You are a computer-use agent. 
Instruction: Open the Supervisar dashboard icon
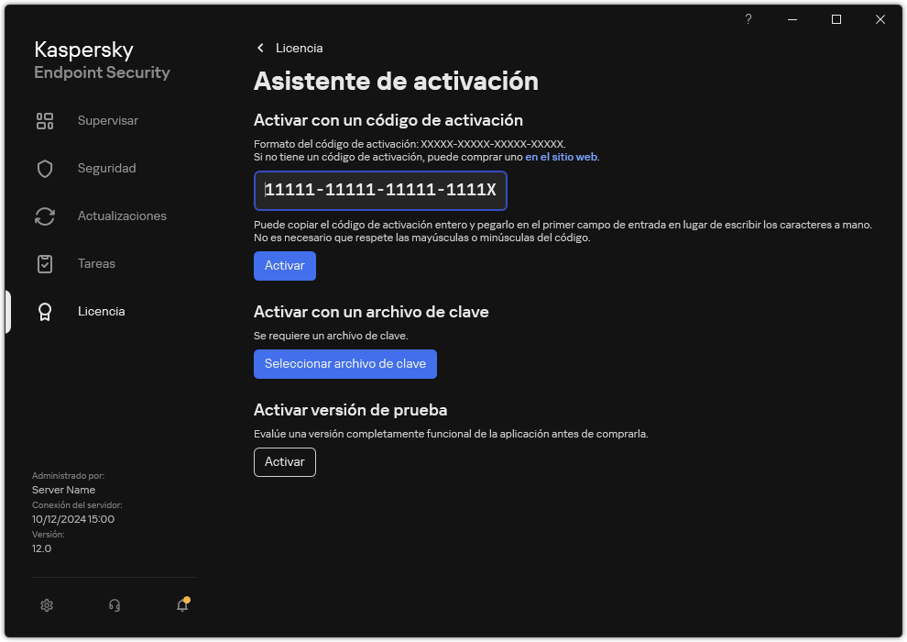(45, 120)
